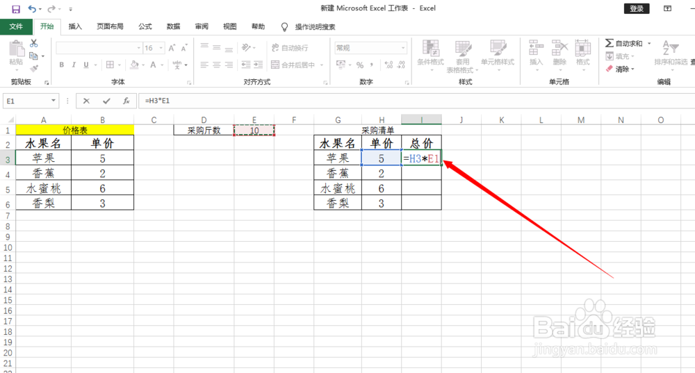Toggle Align Right
The width and height of the screenshot is (695, 373).
[229, 65]
